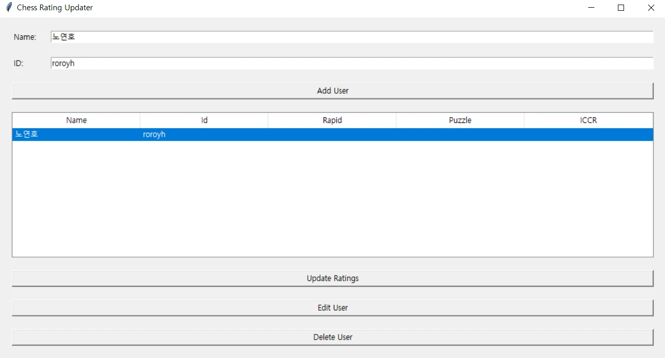Maximize the Chess Rating Updater window
The image size is (665, 358).
coord(621,8)
